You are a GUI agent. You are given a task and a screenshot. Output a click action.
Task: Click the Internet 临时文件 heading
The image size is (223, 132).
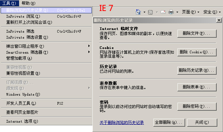tap(119, 29)
